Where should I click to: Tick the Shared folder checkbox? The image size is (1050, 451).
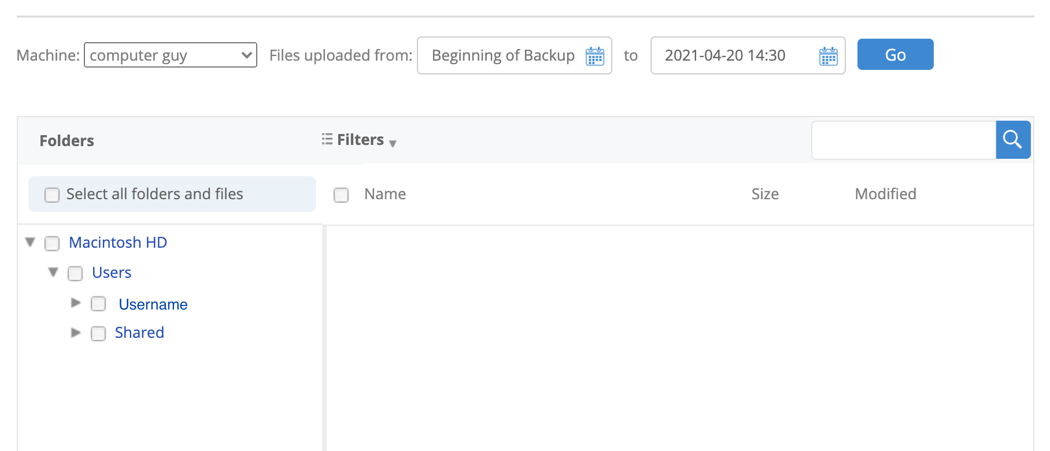click(x=98, y=334)
